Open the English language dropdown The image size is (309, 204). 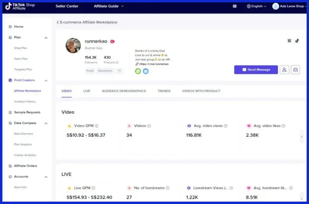256,6
